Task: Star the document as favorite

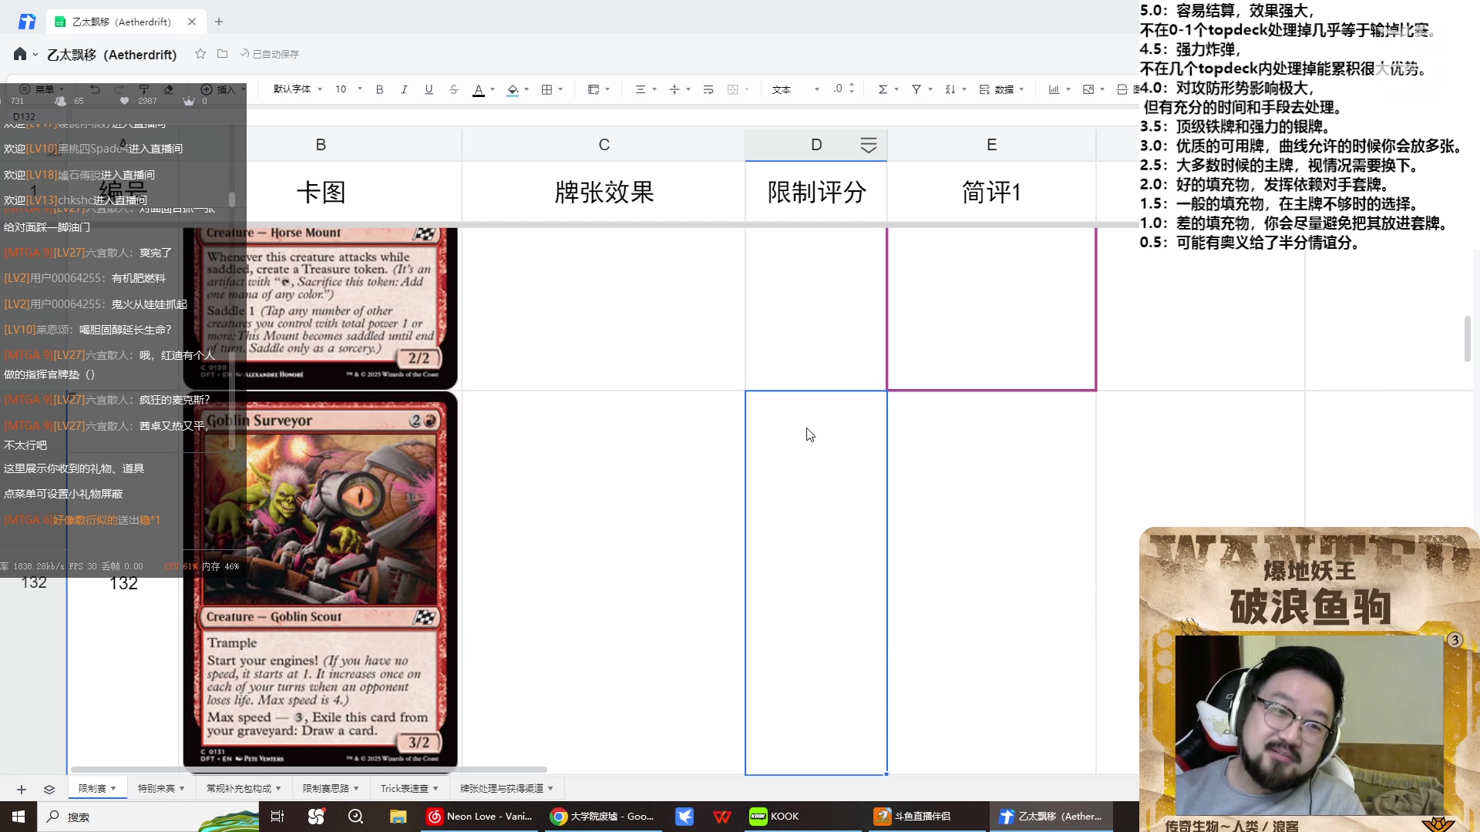Action: (200, 54)
